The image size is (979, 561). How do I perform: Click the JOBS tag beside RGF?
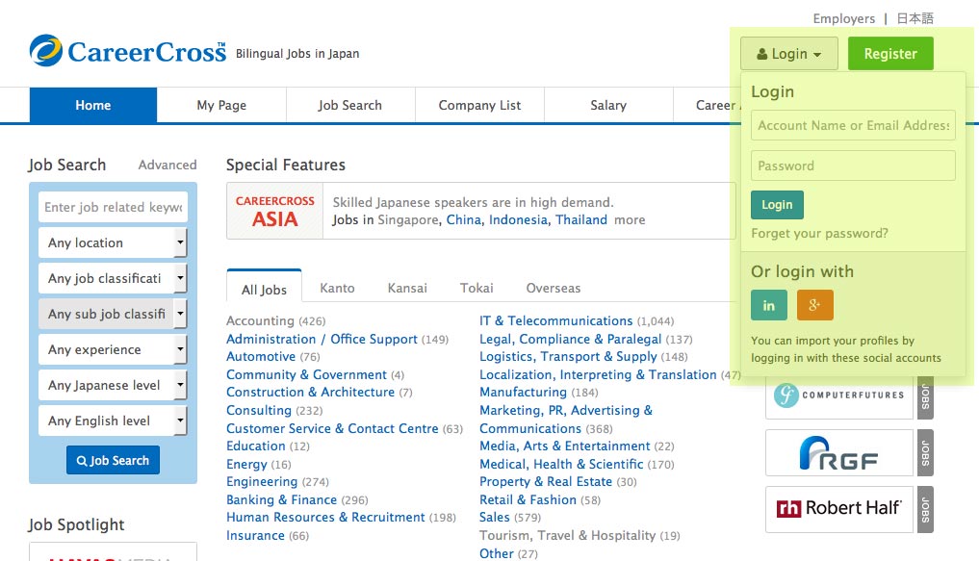(925, 453)
